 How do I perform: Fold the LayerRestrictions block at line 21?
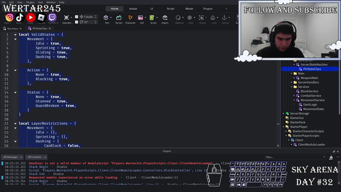pyautogui.click(x=15, y=123)
